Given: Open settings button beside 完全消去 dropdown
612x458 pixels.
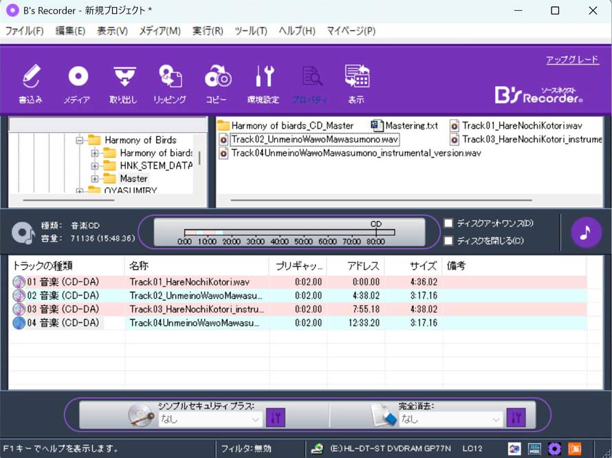Looking at the screenshot, I should [516, 417].
